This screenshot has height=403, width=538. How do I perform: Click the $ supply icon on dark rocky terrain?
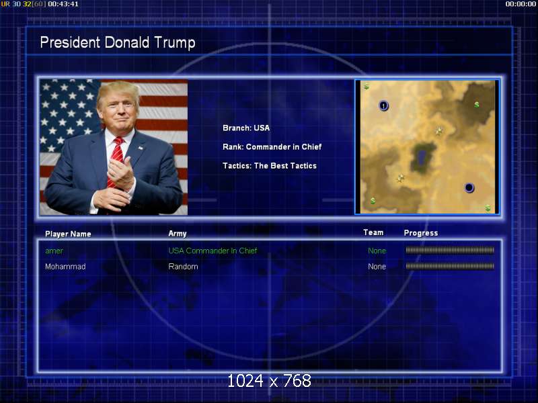(477, 105)
